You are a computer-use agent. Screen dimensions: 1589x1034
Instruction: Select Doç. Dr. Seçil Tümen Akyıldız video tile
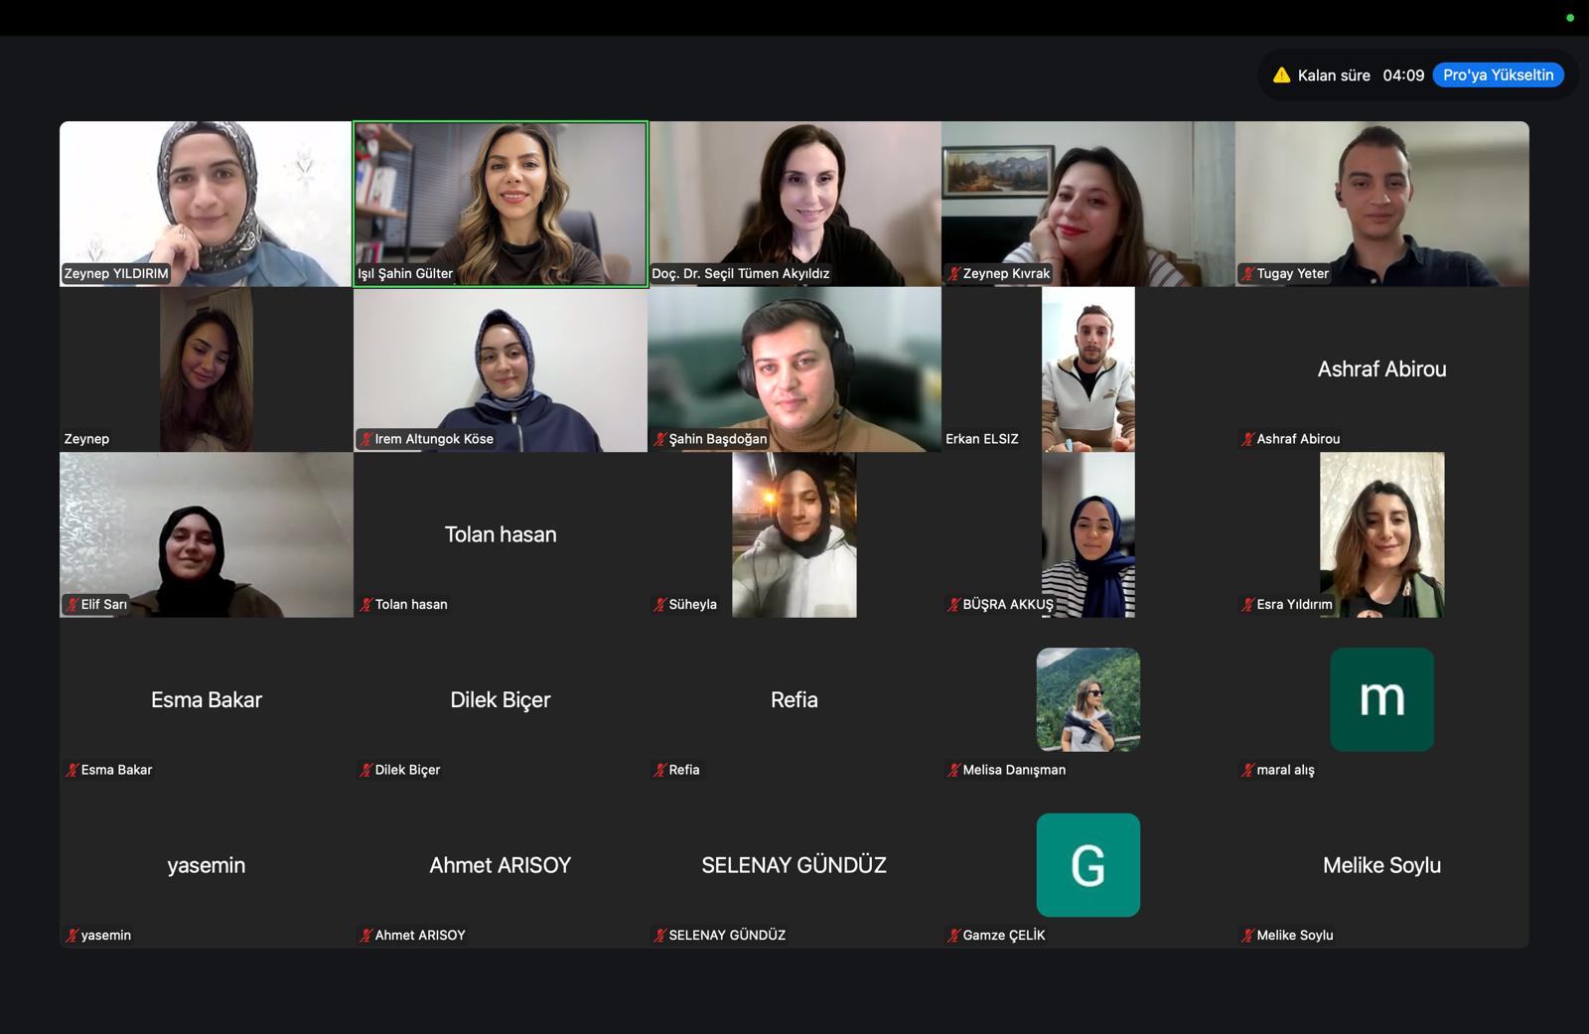pyautogui.click(x=794, y=204)
